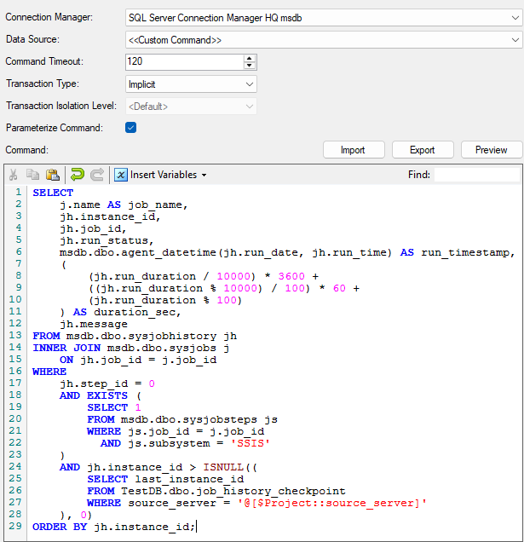Click the green Undo arrow icon
This screenshot has width=524, height=542.
(x=78, y=175)
